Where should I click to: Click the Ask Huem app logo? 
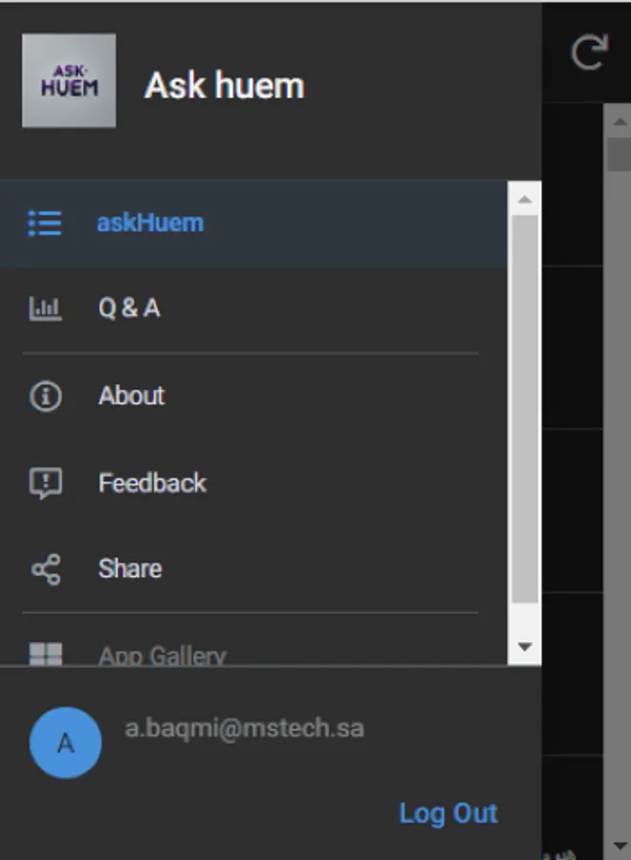[x=69, y=80]
